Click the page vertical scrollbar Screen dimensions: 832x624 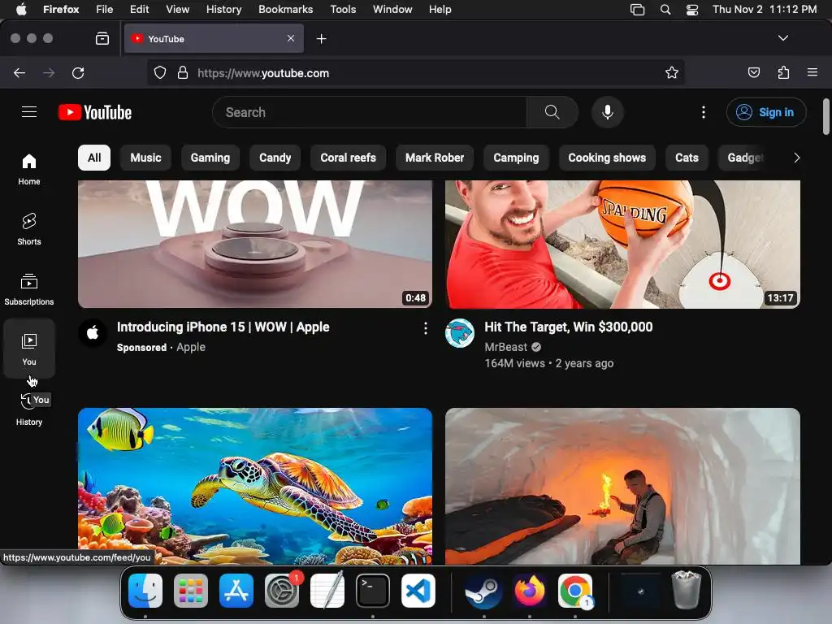point(825,117)
